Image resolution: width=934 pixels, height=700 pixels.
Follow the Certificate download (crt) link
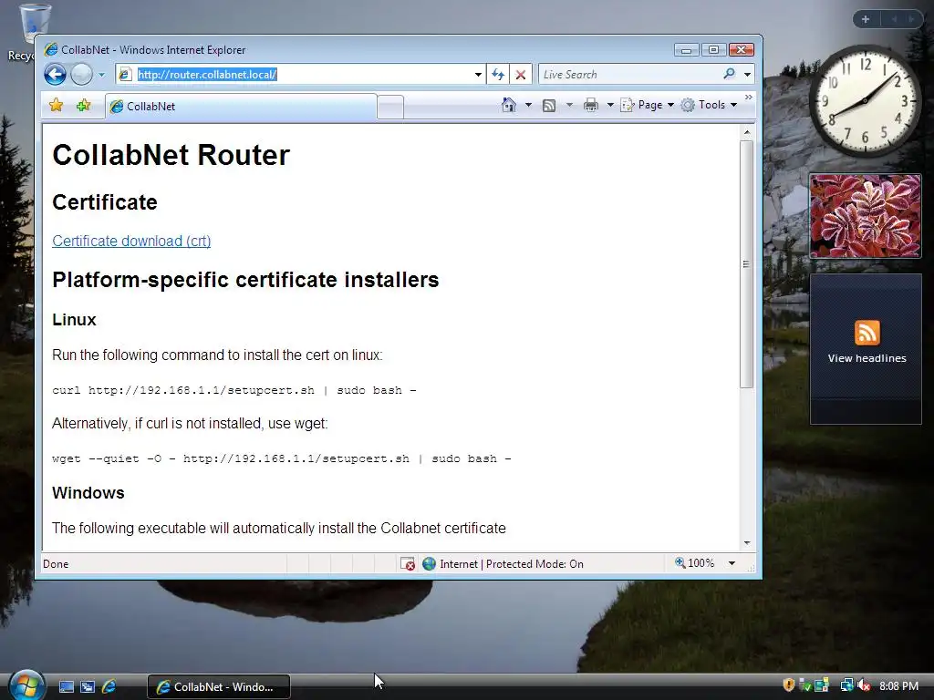coord(131,241)
